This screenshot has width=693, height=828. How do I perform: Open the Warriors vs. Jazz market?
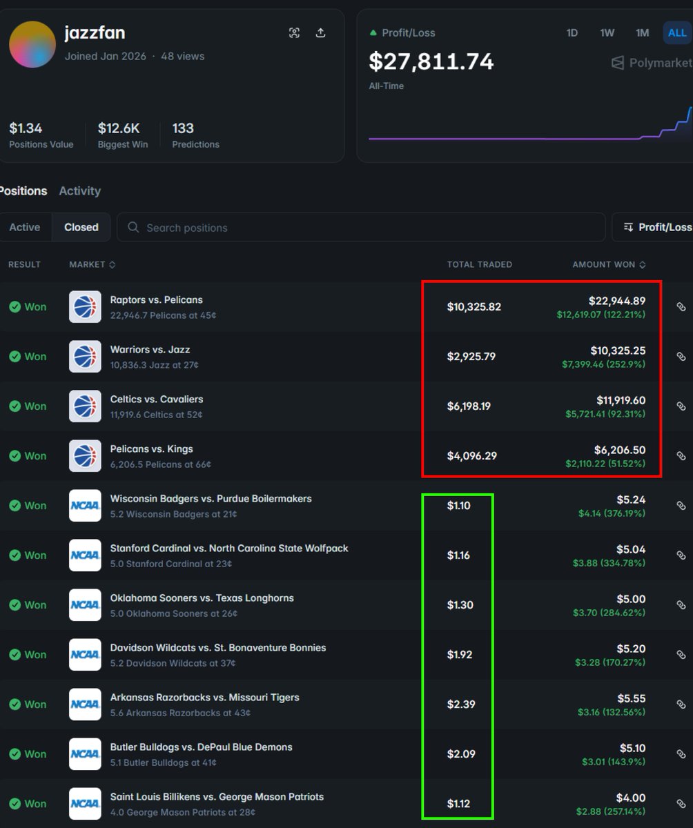tap(150, 350)
